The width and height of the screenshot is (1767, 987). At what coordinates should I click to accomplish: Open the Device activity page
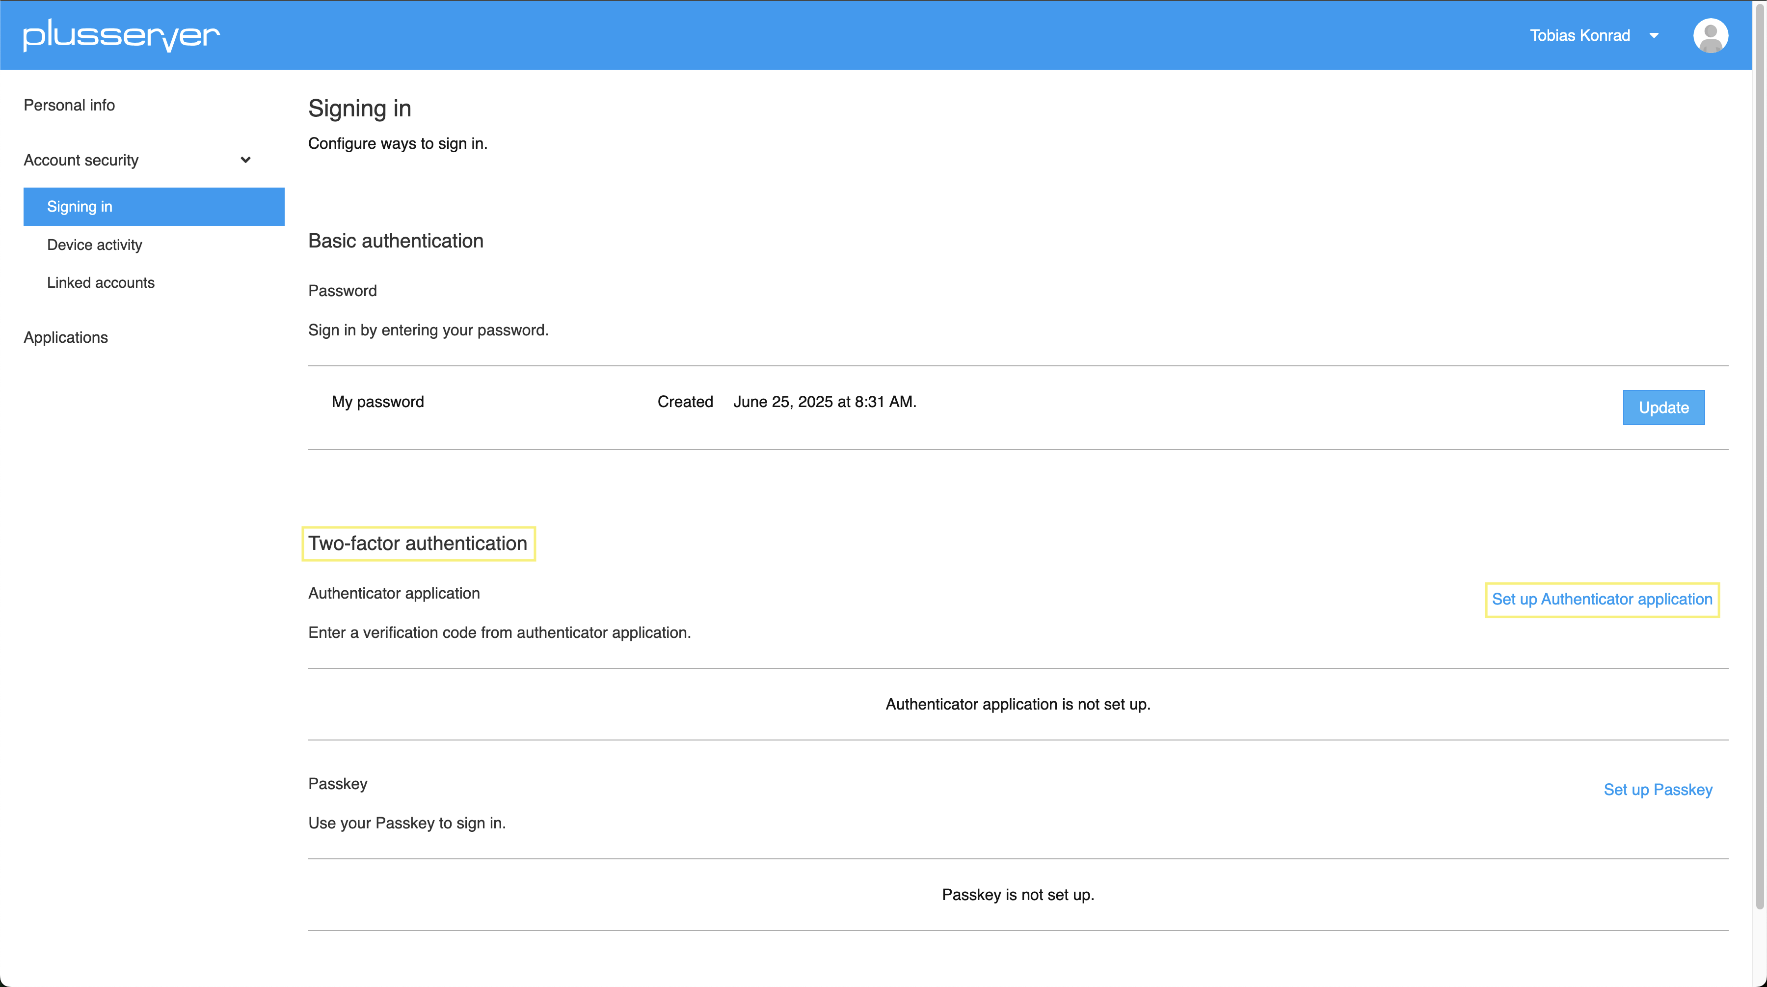(x=94, y=245)
